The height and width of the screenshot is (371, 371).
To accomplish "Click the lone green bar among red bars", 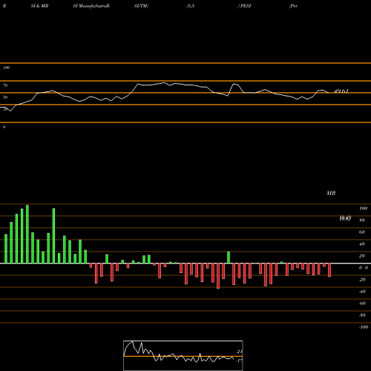I will (229, 257).
